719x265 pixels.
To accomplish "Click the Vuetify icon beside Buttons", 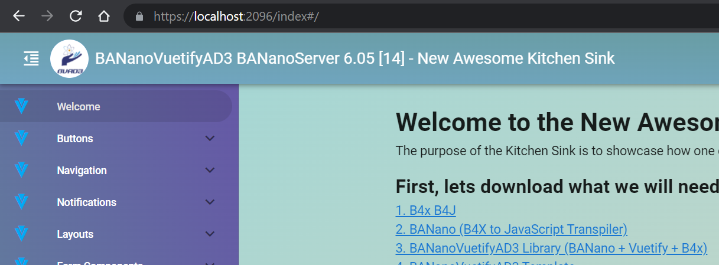I will point(21,139).
